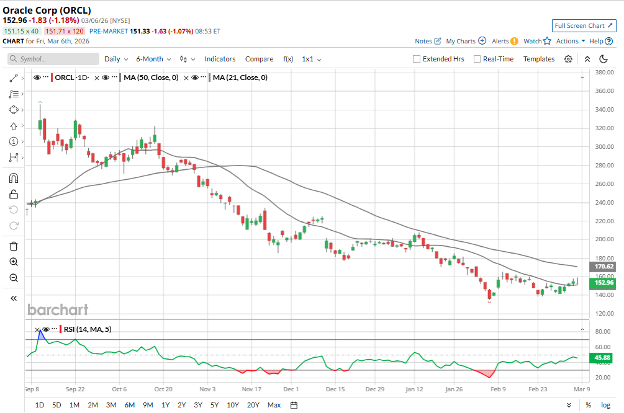The width and height of the screenshot is (624, 413).
Task: Expand the 6-Month period dropdown
Action: [153, 59]
